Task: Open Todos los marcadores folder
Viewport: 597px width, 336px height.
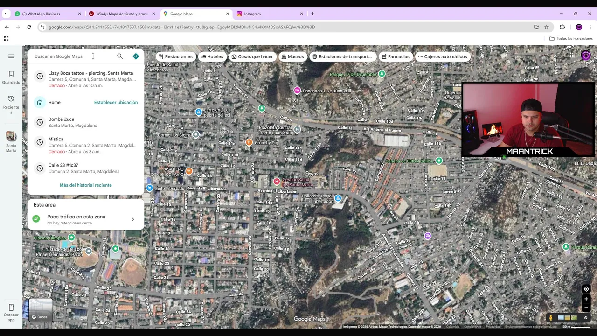Action: click(x=571, y=39)
